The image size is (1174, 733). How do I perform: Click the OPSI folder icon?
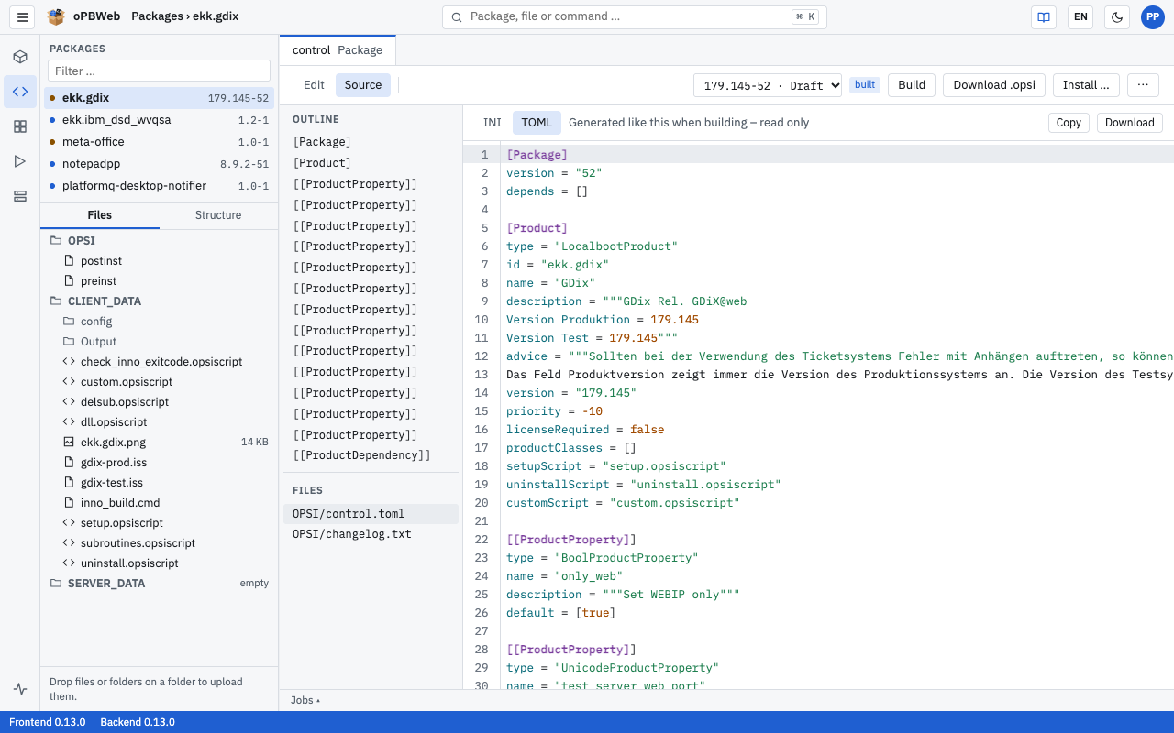[56, 241]
